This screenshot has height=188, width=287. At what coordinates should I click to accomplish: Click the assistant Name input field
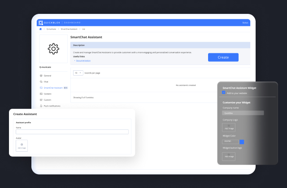[72, 132]
